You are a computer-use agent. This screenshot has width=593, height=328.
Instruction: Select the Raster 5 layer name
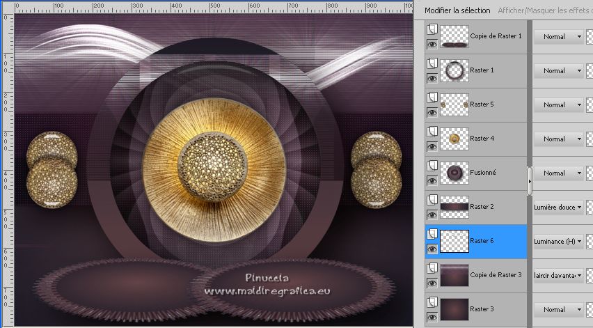click(482, 104)
